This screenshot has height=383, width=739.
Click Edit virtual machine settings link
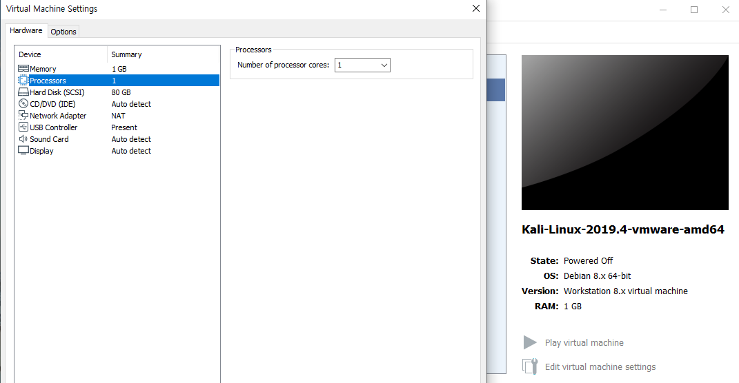tap(600, 367)
